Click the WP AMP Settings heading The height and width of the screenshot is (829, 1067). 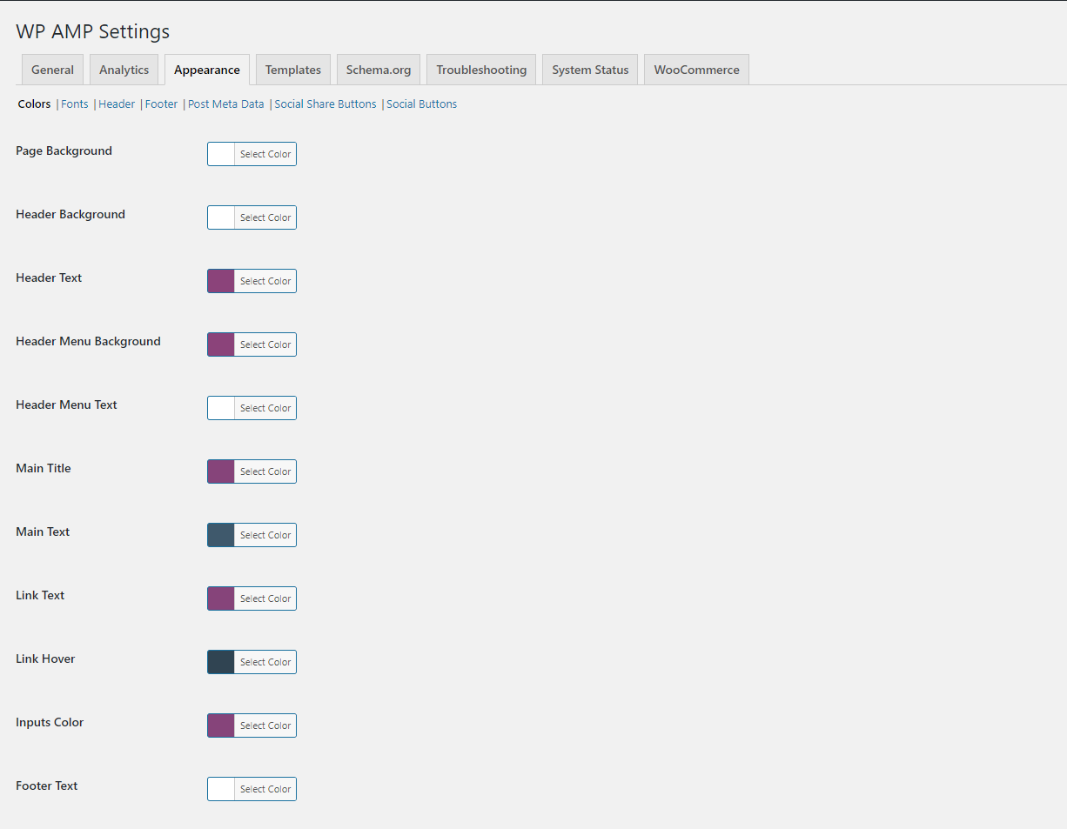93,32
